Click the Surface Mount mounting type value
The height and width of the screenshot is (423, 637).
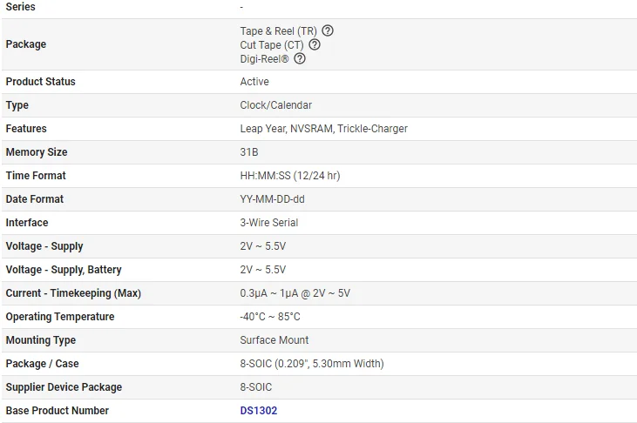coord(274,340)
